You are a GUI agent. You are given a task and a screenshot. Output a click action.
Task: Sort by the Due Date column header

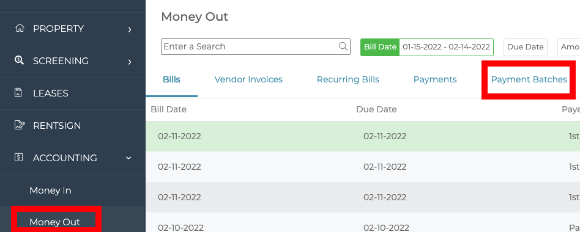[376, 109]
